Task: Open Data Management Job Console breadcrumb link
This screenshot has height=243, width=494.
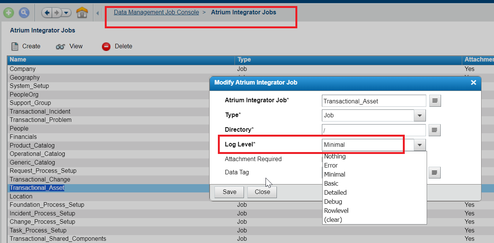Action: click(x=156, y=12)
